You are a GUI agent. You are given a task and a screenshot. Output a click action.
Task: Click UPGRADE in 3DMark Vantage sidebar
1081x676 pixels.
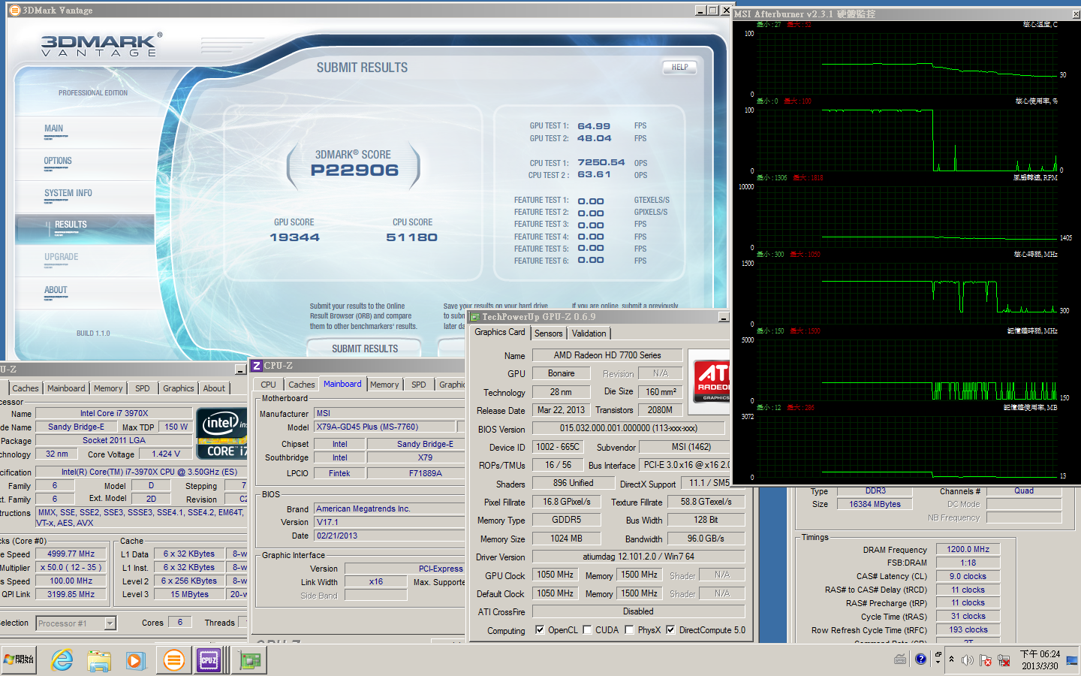pos(61,257)
